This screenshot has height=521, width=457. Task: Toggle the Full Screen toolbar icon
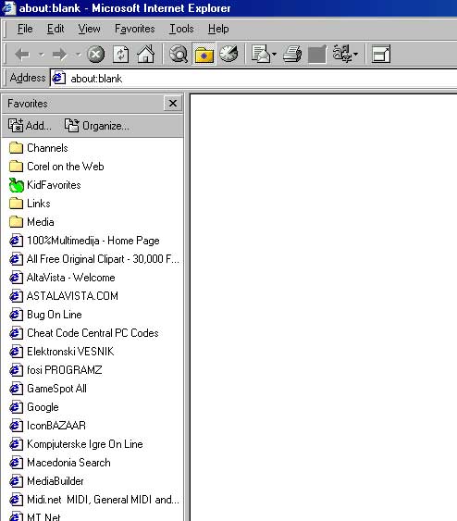[381, 54]
